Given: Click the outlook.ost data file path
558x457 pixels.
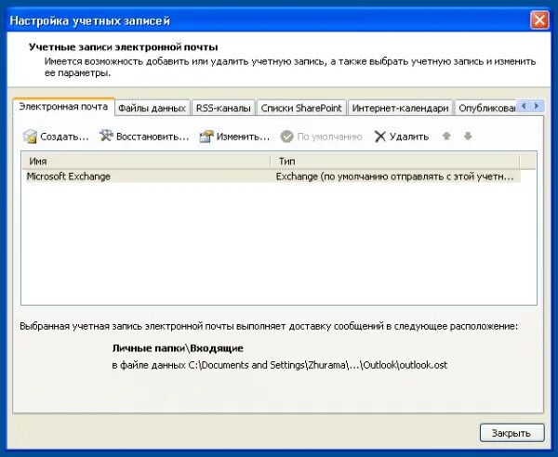Looking at the screenshot, I should pos(317,365).
